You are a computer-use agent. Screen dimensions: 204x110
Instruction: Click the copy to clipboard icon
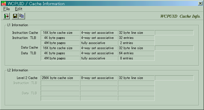tap(22, 16)
